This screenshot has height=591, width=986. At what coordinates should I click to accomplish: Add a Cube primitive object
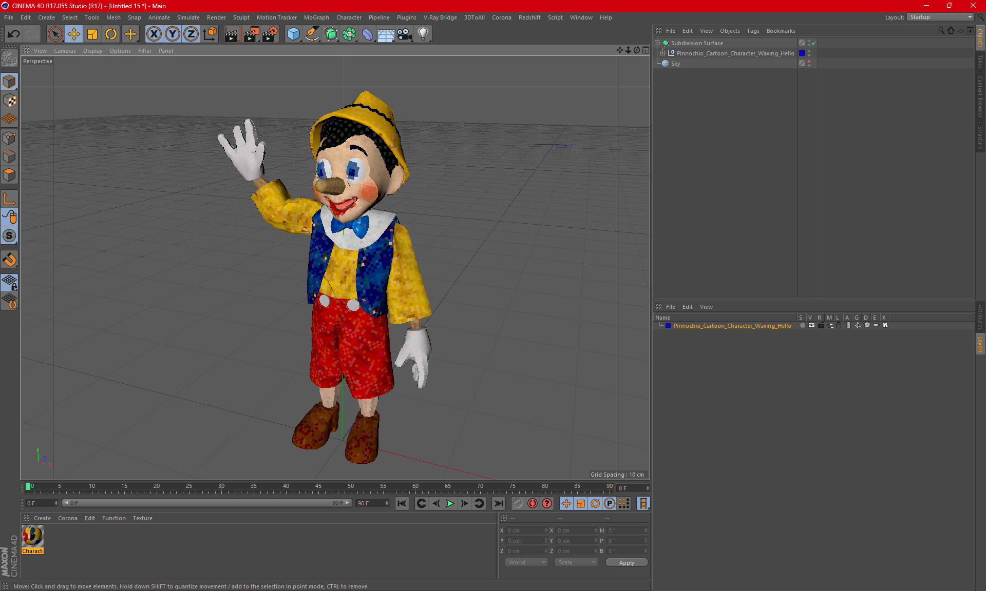[293, 34]
